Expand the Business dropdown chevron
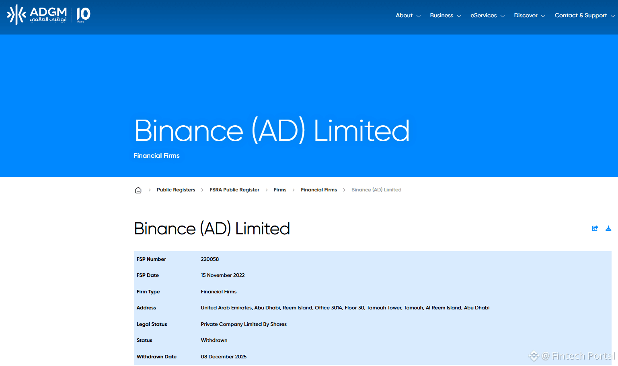The width and height of the screenshot is (618, 366). (x=459, y=16)
